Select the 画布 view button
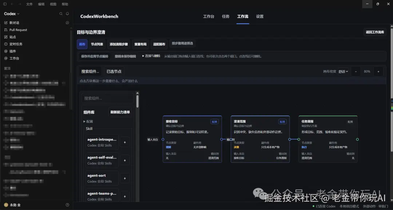 pyautogui.click(x=82, y=44)
